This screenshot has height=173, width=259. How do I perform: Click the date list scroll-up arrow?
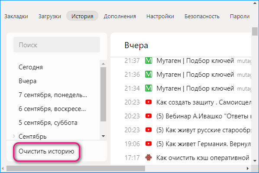click(x=104, y=64)
